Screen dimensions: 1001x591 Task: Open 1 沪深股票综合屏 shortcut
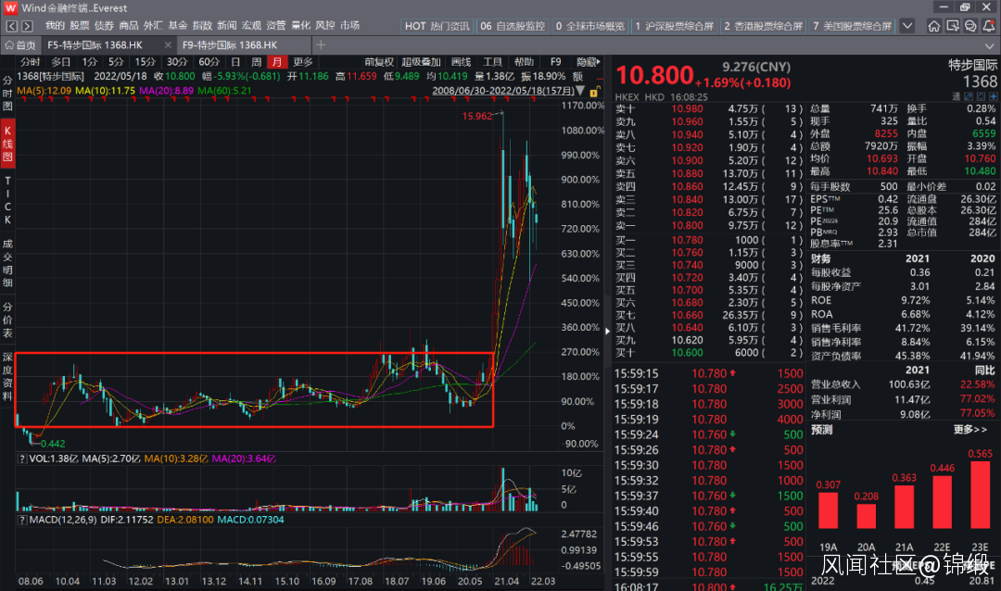tap(674, 26)
